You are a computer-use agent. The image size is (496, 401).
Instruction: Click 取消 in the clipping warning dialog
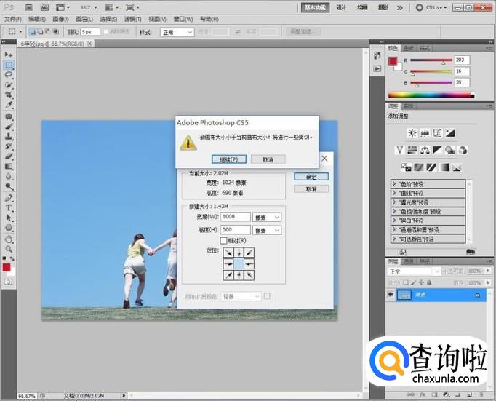[268, 159]
